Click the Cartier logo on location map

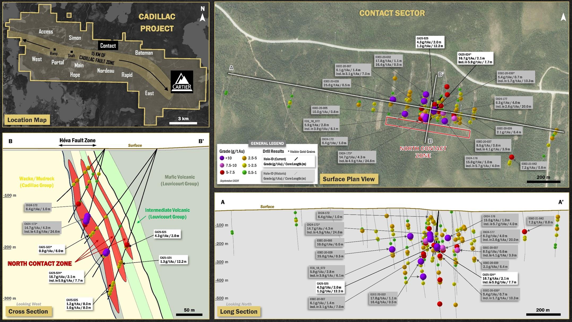182,81
